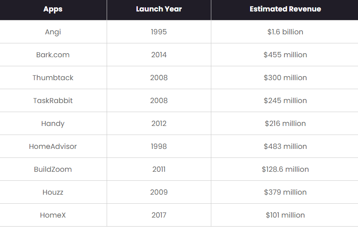The height and width of the screenshot is (227, 358).
Task: Click the Apps column header
Action: (53, 9)
